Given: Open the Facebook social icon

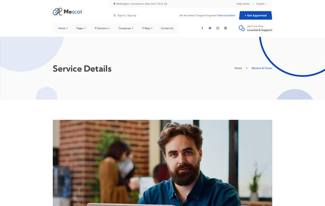Looking at the screenshot, I should click(202, 28).
